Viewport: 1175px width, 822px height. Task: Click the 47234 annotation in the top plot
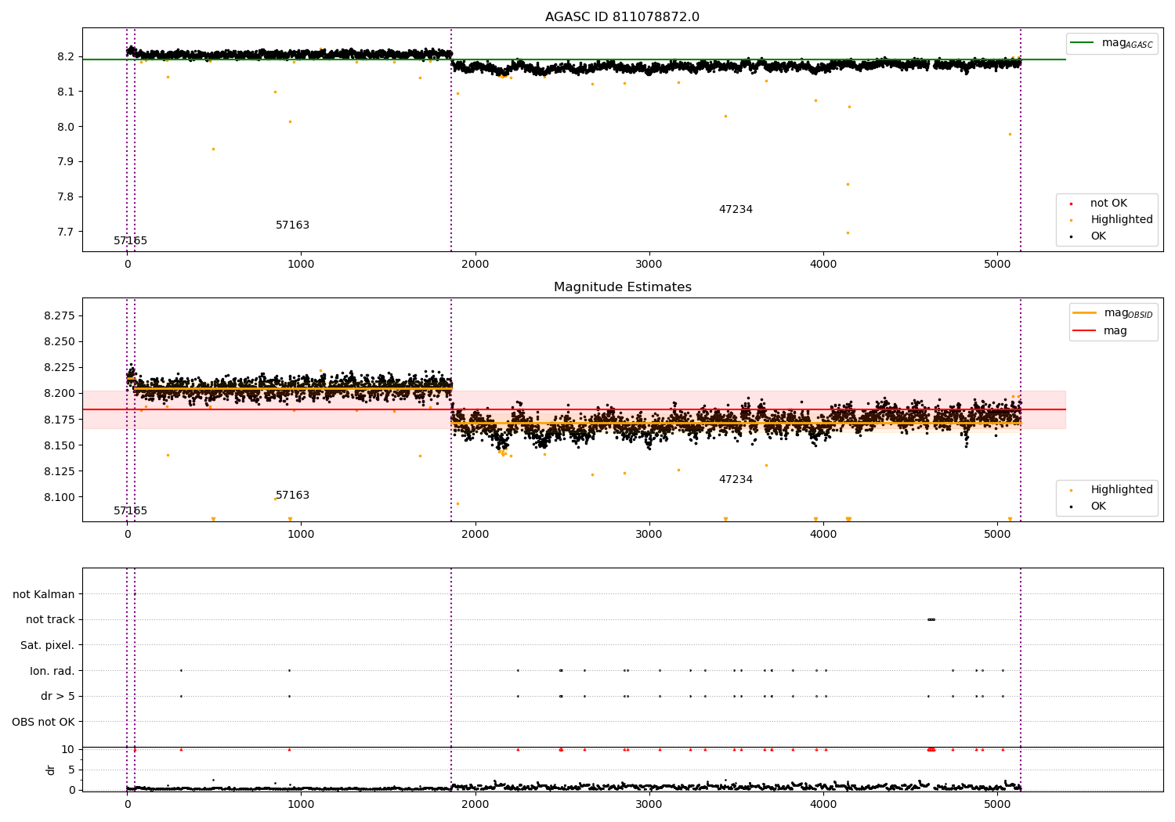point(736,209)
